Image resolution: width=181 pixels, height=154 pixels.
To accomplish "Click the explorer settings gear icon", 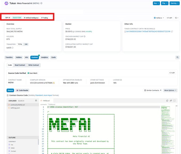I will tap(36, 101).
